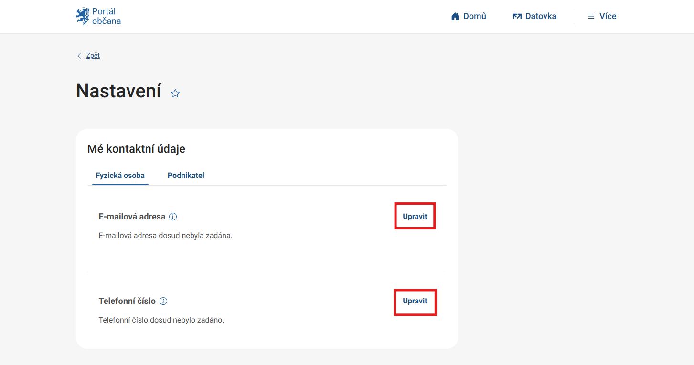Screen dimensions: 694x365
Task: Click the Datovka envelope icon
Action: coord(517,17)
